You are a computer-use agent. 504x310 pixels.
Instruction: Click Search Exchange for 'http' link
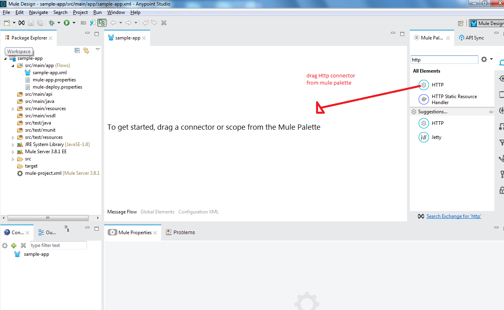[x=454, y=216]
